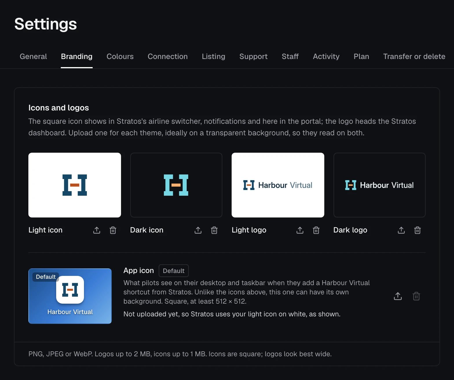Go to the Listing tab
This screenshot has width=454, height=380.
213,56
